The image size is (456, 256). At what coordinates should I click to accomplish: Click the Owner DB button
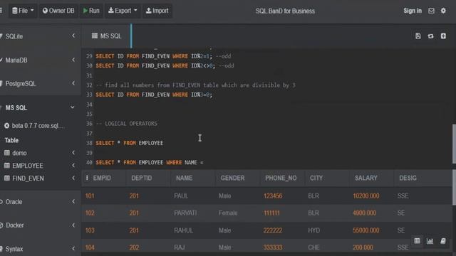click(58, 11)
